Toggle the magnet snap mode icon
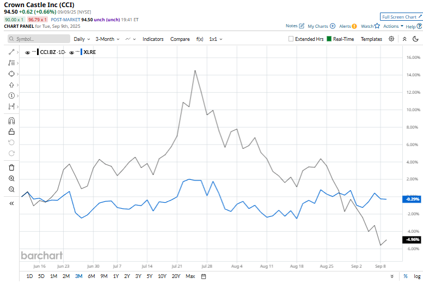 11,121
